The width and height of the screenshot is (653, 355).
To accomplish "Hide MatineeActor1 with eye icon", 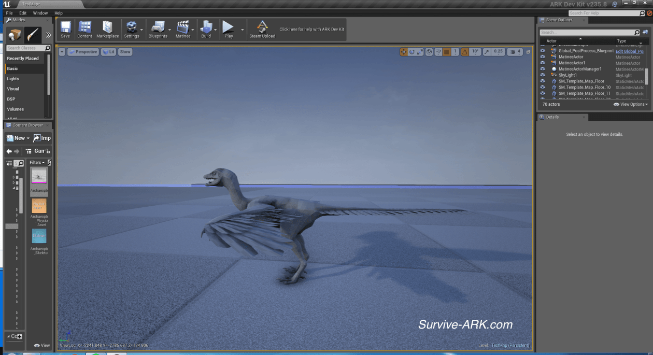I will pos(543,63).
